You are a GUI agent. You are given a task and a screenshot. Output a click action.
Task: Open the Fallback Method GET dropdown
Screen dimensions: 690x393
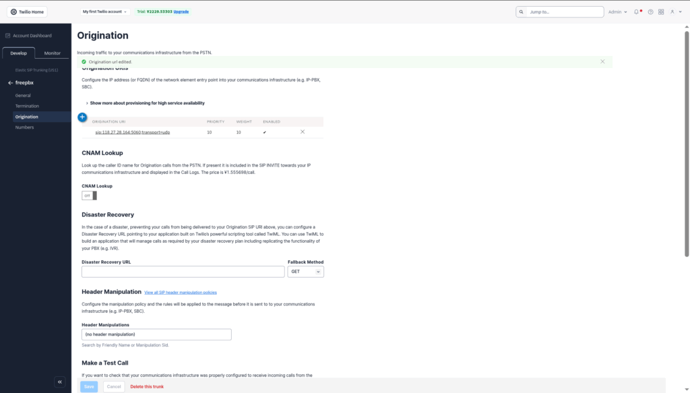pyautogui.click(x=305, y=272)
